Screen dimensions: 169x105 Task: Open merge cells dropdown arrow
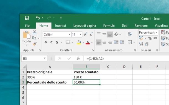click(134, 42)
